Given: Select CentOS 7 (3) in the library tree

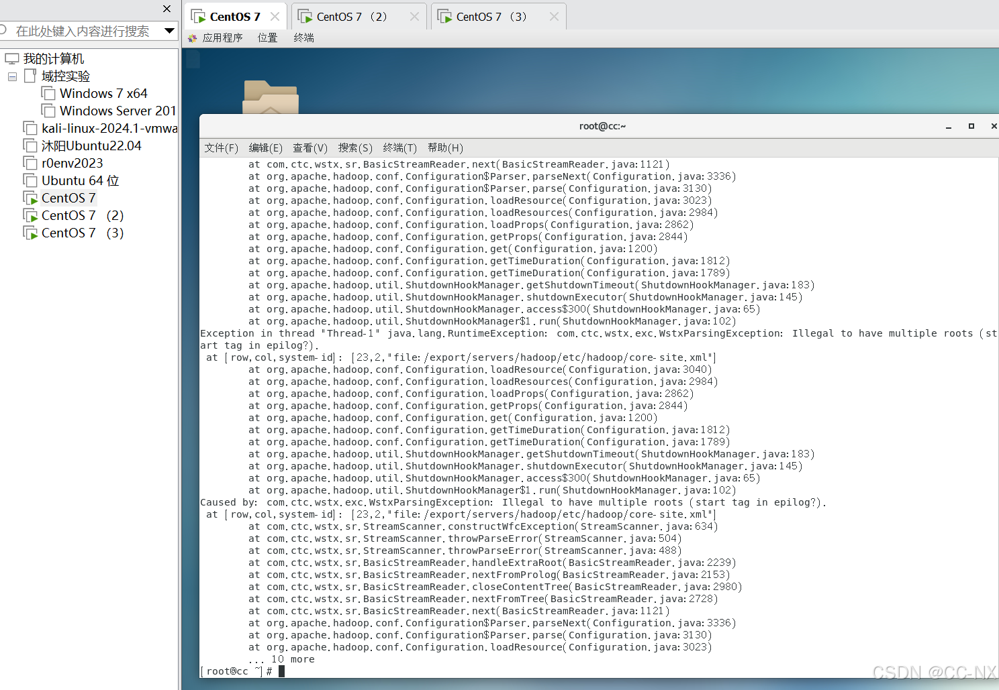Looking at the screenshot, I should pos(83,233).
